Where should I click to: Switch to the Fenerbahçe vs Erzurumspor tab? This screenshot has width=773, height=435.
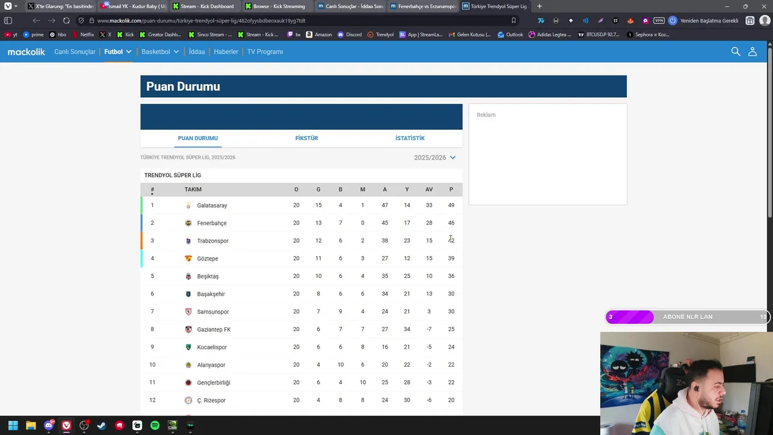click(422, 6)
